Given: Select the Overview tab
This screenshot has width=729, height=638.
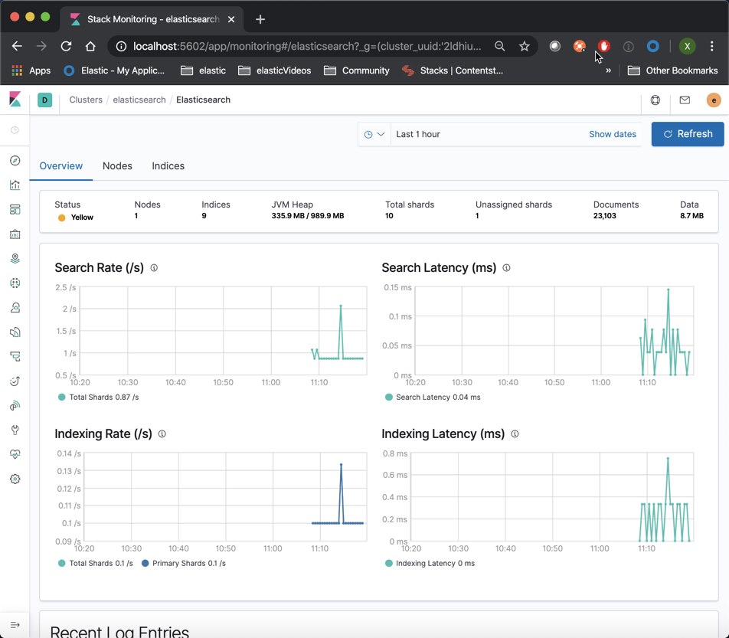Looking at the screenshot, I should tap(61, 166).
